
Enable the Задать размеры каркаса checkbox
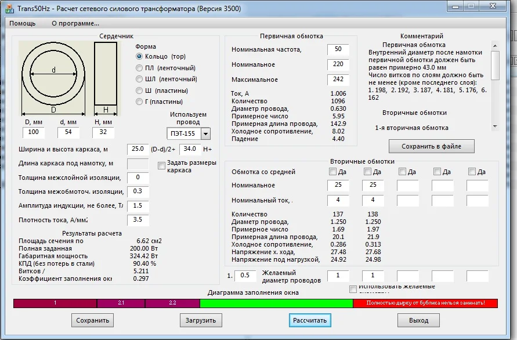pyautogui.click(x=161, y=166)
